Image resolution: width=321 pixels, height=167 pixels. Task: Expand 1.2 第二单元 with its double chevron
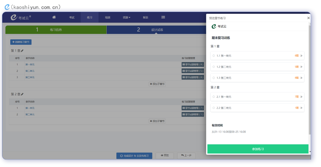pyautogui.click(x=301, y=67)
